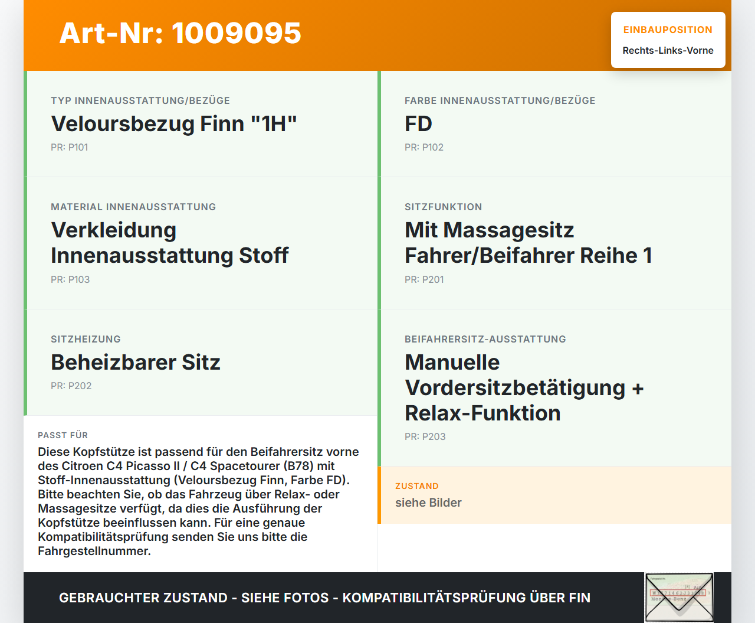Click the PR: P202 code
This screenshot has width=755, height=623.
[71, 386]
